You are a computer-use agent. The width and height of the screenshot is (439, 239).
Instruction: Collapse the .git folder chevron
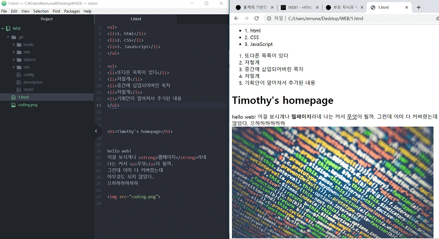point(8,37)
